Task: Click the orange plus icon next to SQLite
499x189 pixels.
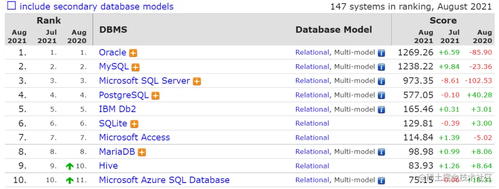Action: click(134, 124)
